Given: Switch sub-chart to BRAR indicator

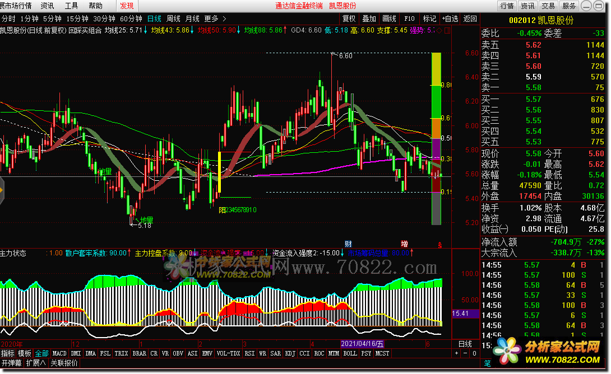Looking at the screenshot, I should (x=139, y=353).
